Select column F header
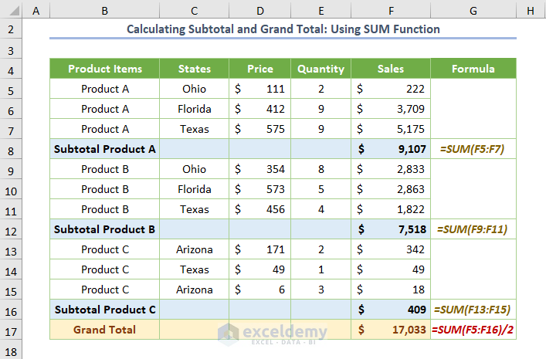The image size is (546, 359). 391,10
